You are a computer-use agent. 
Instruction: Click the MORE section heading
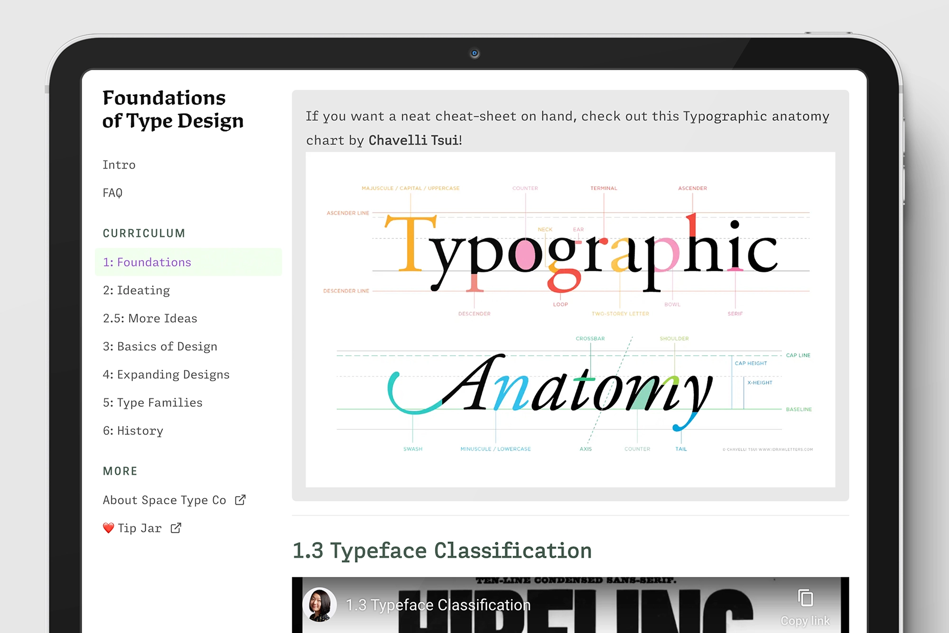(x=120, y=471)
